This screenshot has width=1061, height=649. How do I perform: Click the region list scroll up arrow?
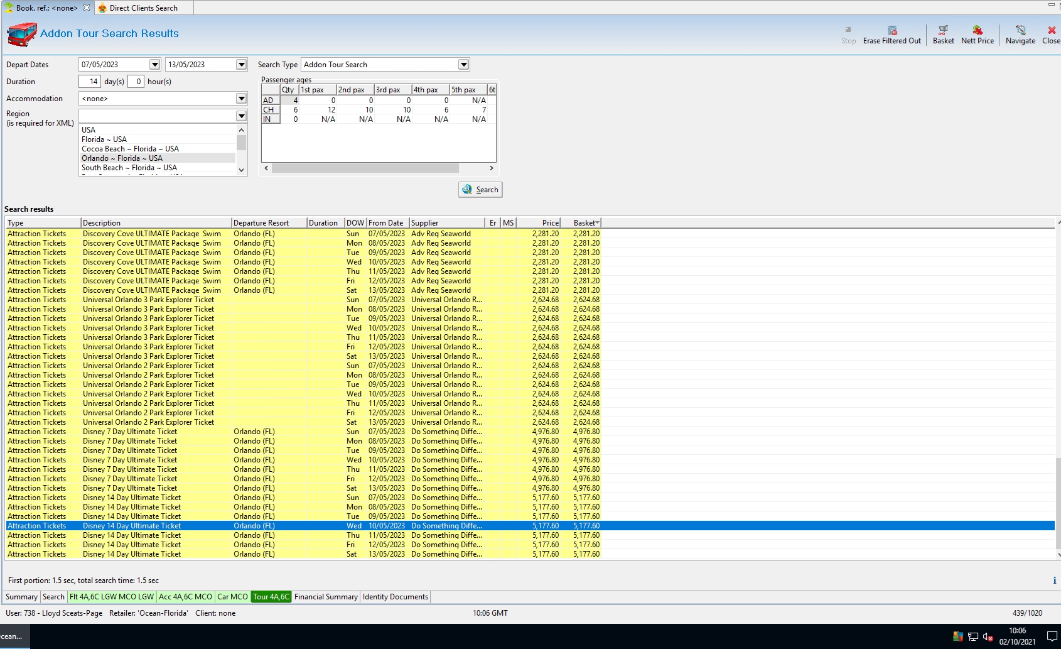point(241,129)
